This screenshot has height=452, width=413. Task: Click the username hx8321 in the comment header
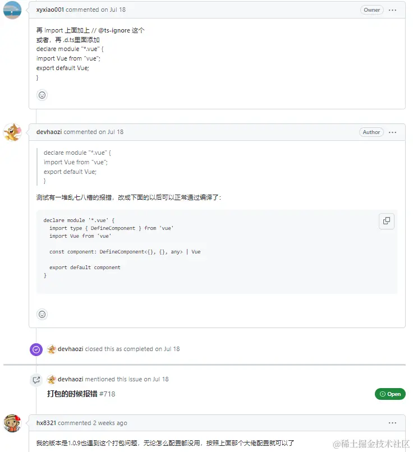tap(47, 422)
